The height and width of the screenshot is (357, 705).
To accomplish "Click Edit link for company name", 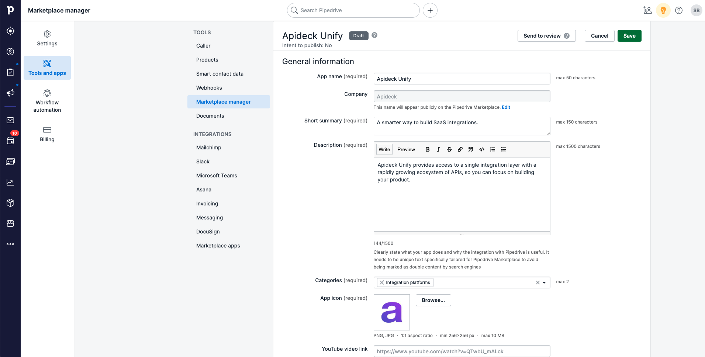I will coord(506,107).
